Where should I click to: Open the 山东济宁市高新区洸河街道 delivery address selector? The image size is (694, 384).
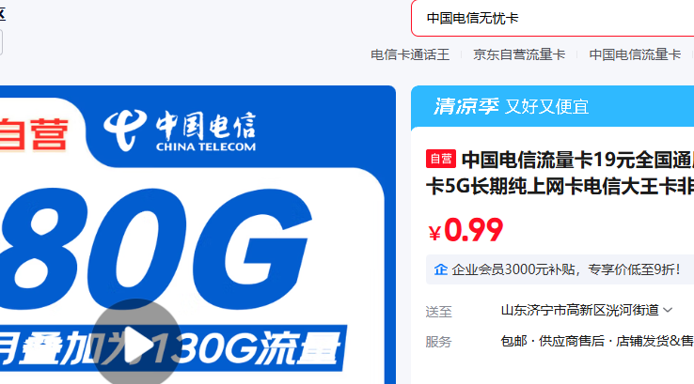(x=587, y=310)
